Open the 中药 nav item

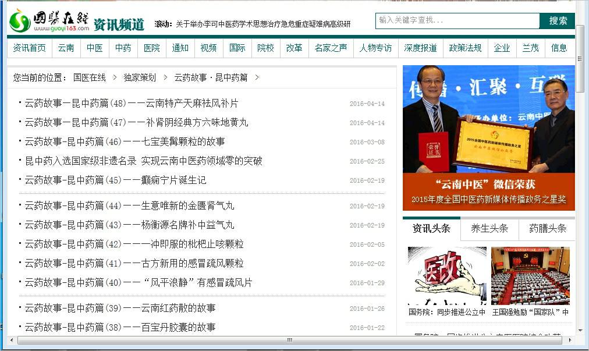[x=123, y=48]
